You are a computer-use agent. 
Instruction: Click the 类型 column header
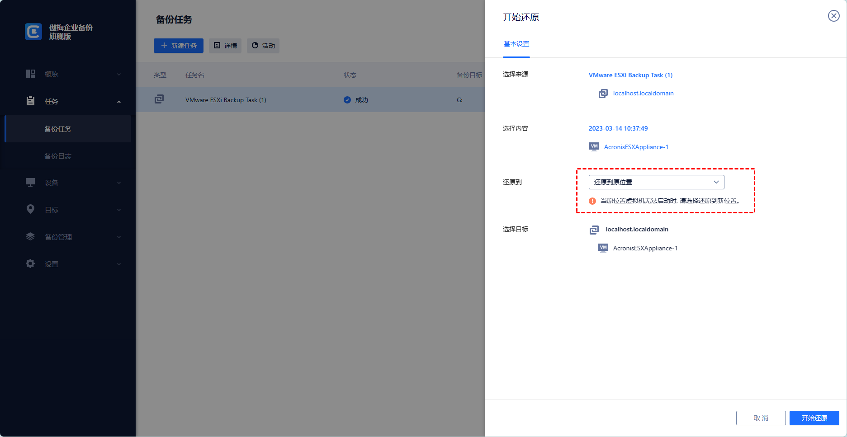(x=160, y=75)
